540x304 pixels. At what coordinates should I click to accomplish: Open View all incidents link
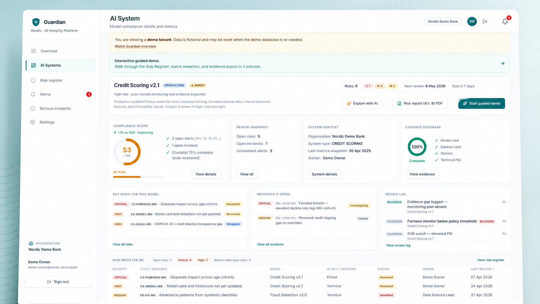tap(270, 244)
